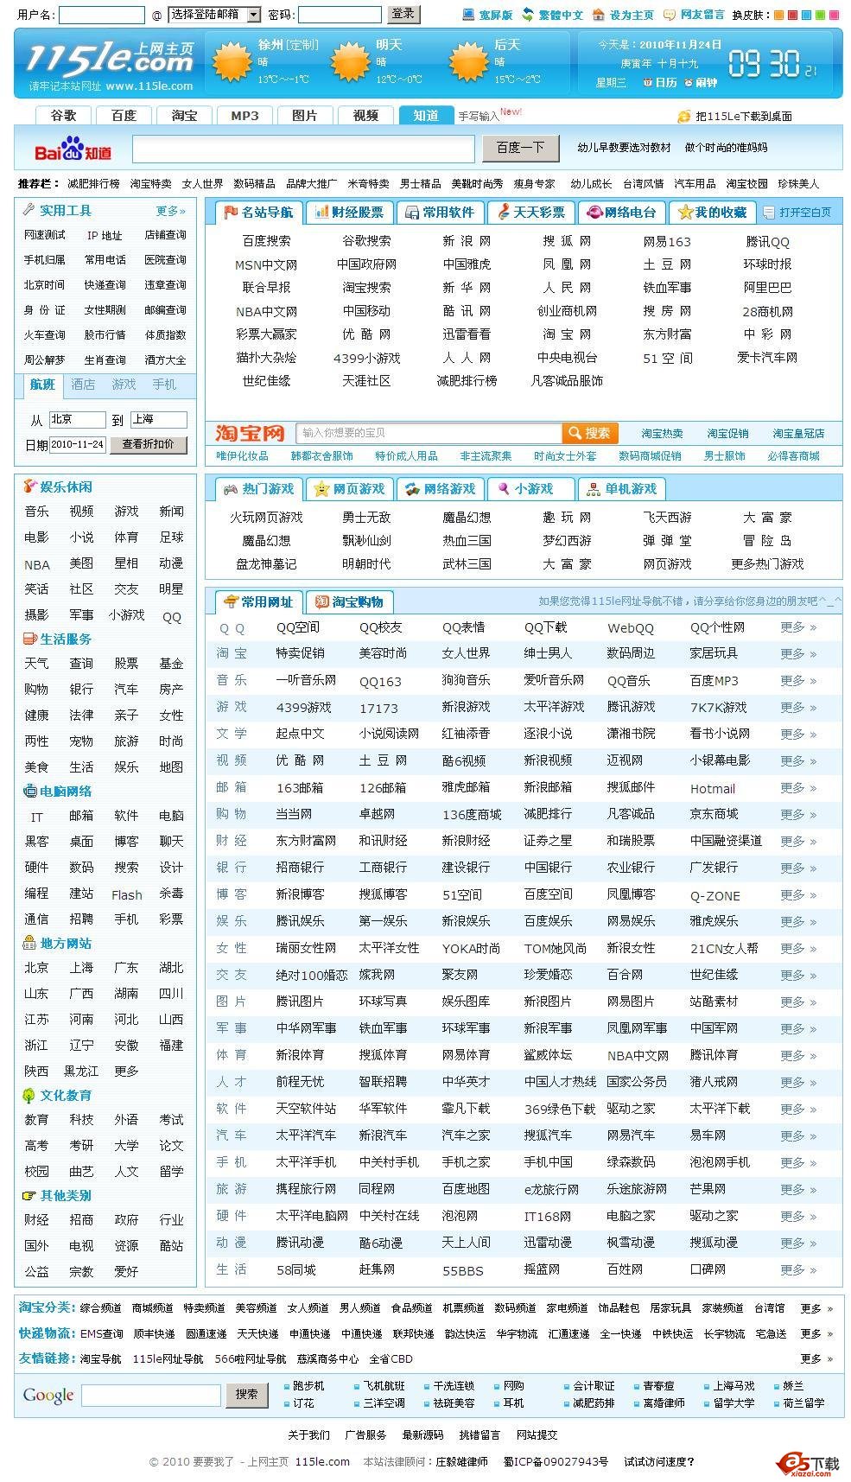Select the orange skin color swatch
Screen dimensions: 851x1482
point(778,15)
